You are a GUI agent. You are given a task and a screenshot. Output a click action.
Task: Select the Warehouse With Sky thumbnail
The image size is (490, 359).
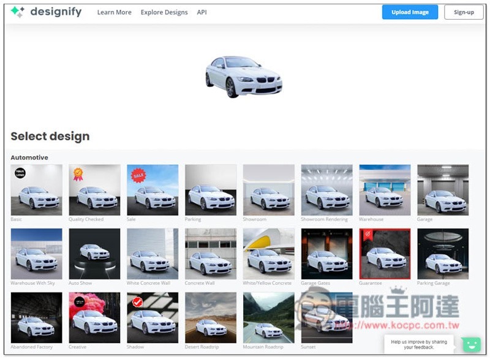click(x=36, y=254)
